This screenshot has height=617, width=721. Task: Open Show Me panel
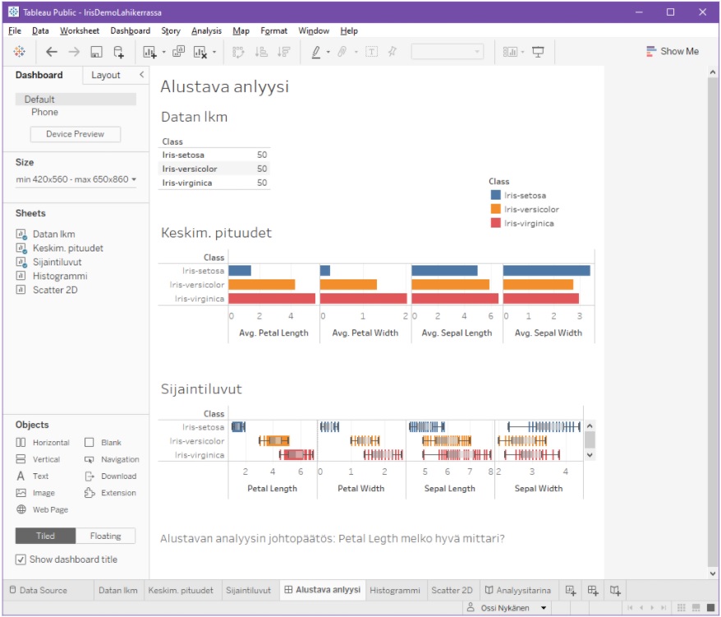(x=672, y=51)
